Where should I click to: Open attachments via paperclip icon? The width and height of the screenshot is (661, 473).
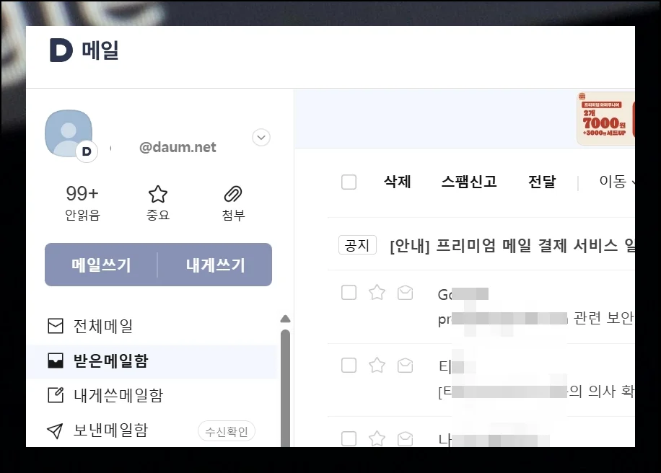[x=233, y=194]
